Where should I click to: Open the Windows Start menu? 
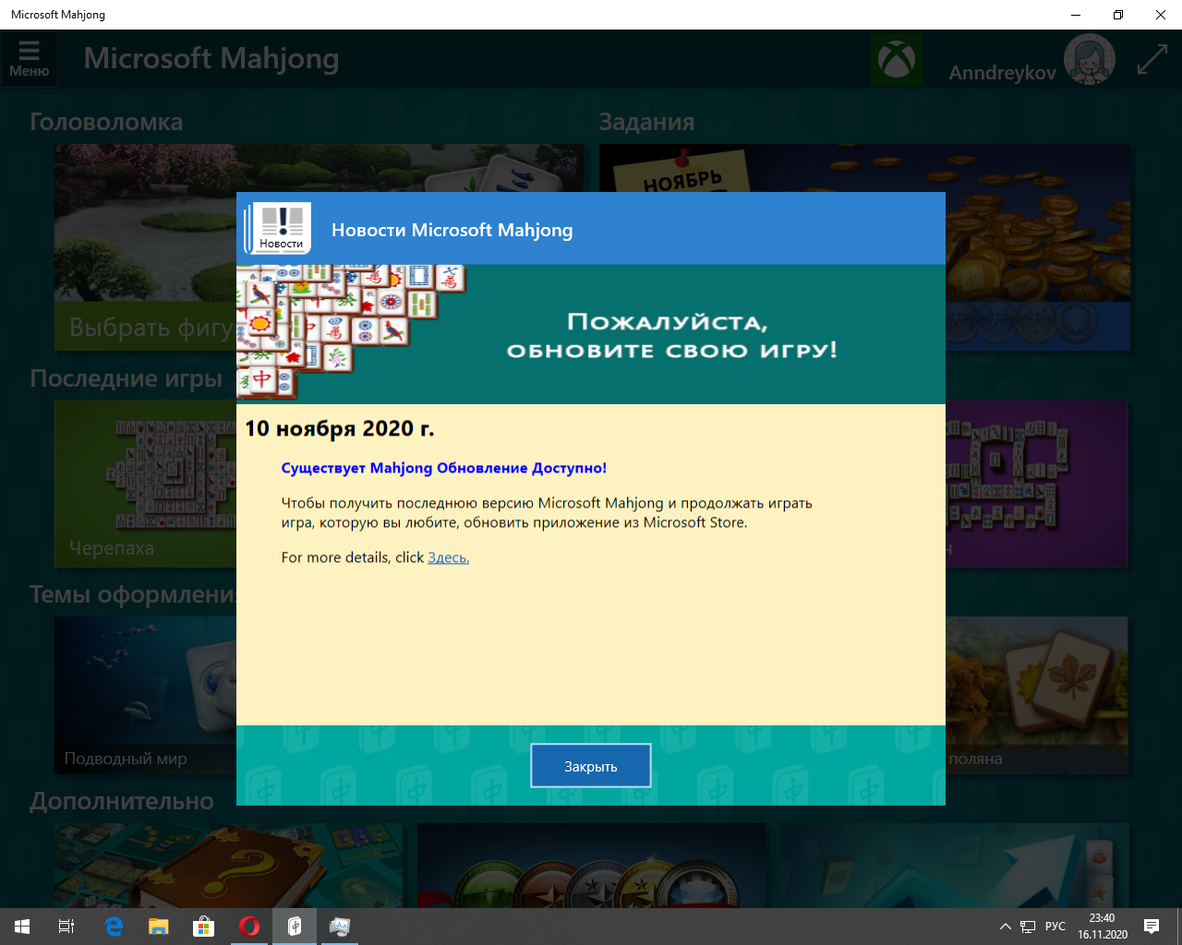[x=22, y=927]
